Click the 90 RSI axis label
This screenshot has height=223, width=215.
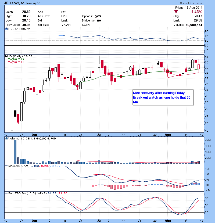(206, 31)
